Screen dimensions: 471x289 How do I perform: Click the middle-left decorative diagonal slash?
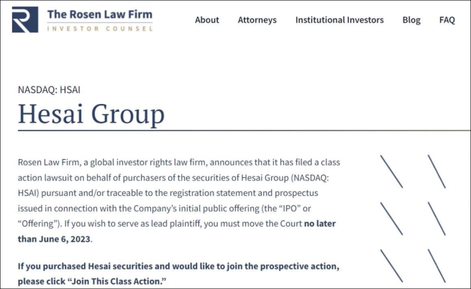pyautogui.click(x=391, y=219)
